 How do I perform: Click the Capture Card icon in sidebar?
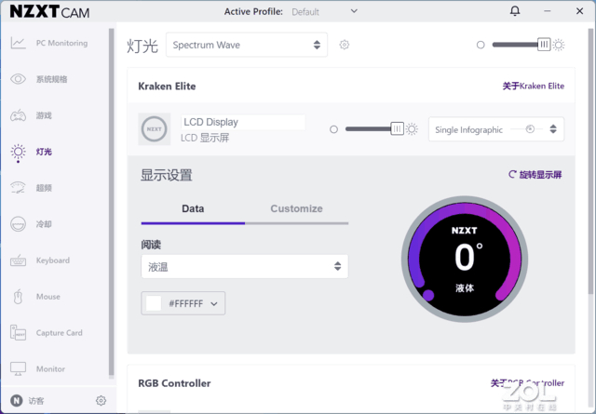pos(18,333)
